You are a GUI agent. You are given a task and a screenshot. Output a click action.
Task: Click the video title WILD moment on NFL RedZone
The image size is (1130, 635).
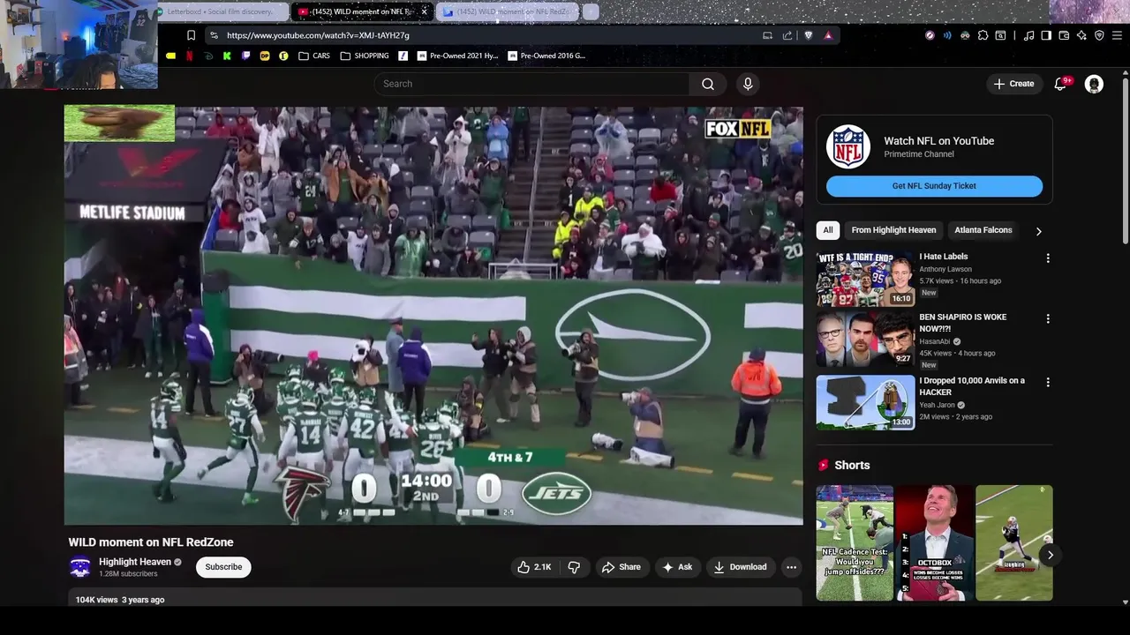tap(151, 542)
